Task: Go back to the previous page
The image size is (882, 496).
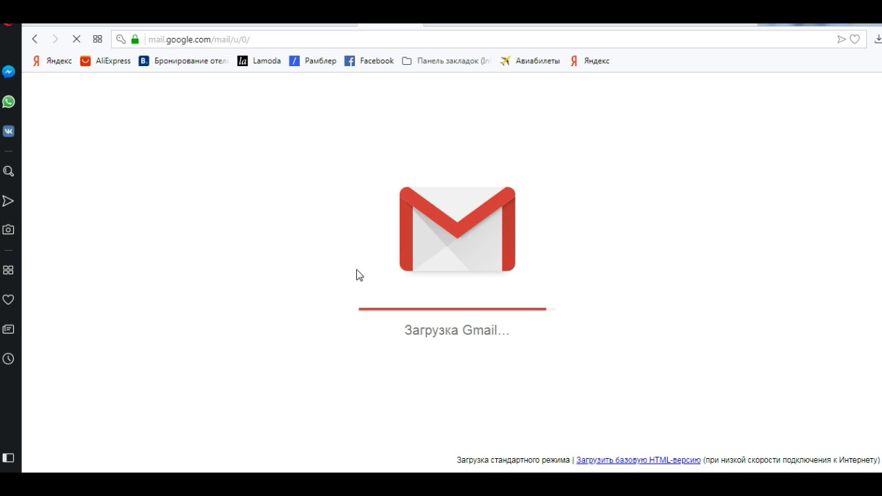Action: coord(34,39)
